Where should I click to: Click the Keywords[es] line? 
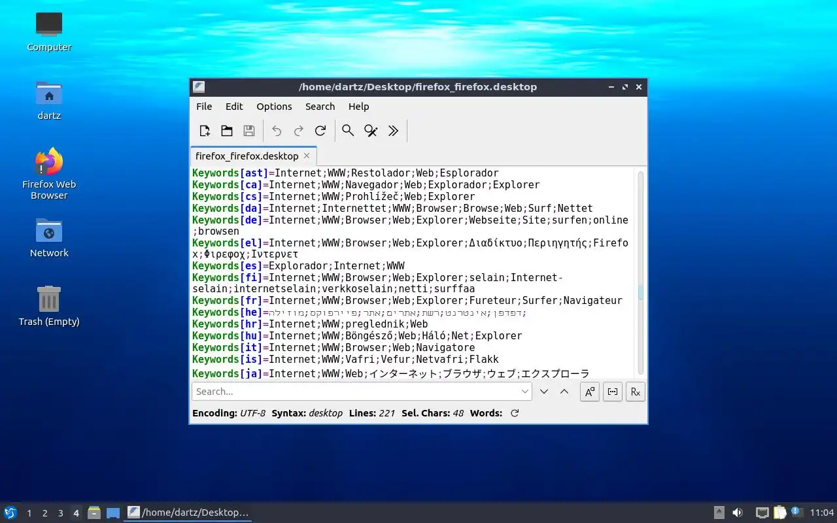click(x=298, y=266)
